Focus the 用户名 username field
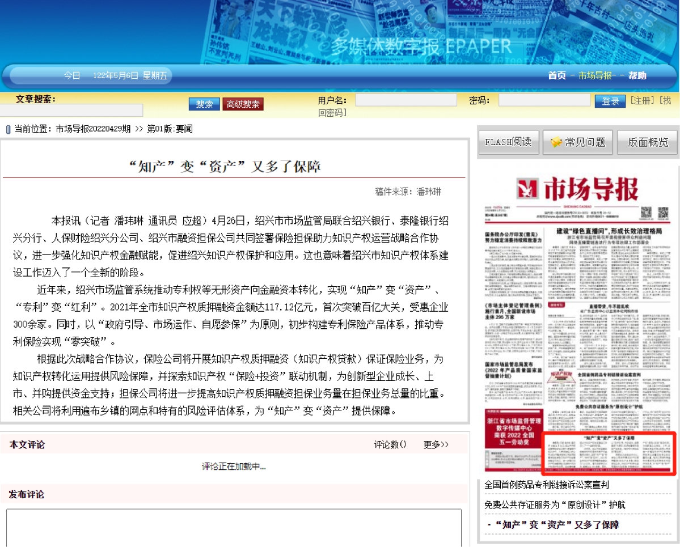Image resolution: width=680 pixels, height=547 pixels. click(406, 100)
